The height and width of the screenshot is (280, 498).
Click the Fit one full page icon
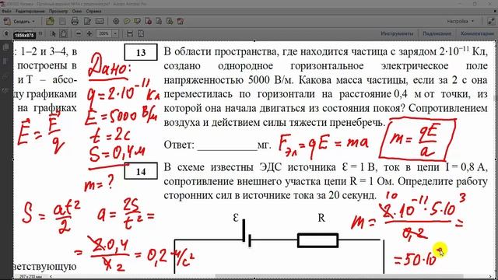(141, 33)
